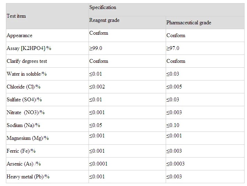The width and height of the screenshot is (247, 186).
Task: Select the 'Magnesium (Mg)/%' row label
Action: (x=28, y=138)
